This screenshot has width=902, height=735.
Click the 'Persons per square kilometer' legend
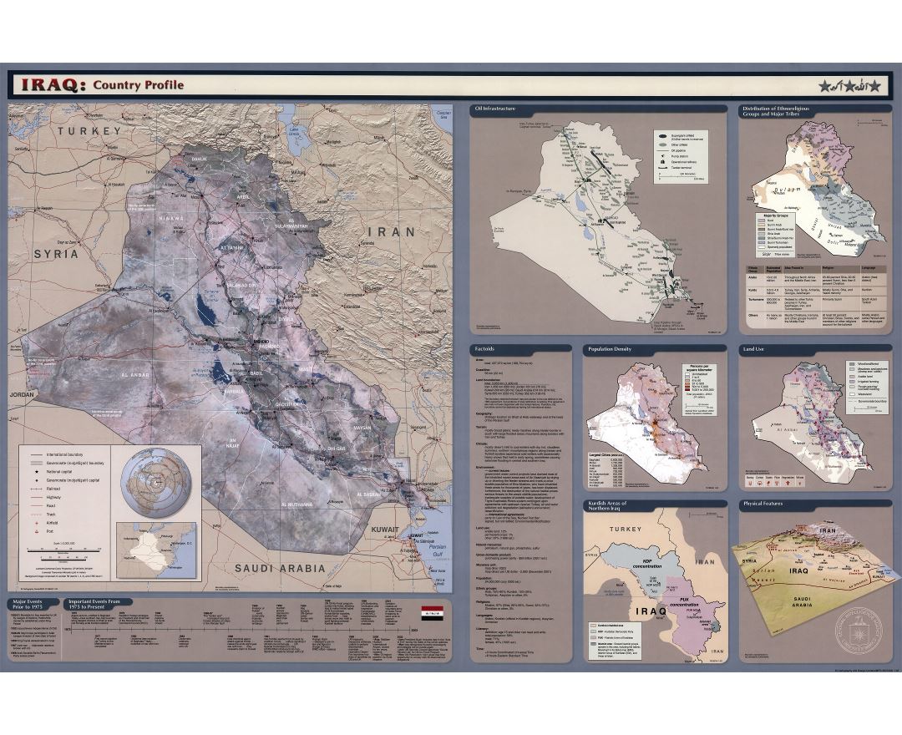(702, 390)
